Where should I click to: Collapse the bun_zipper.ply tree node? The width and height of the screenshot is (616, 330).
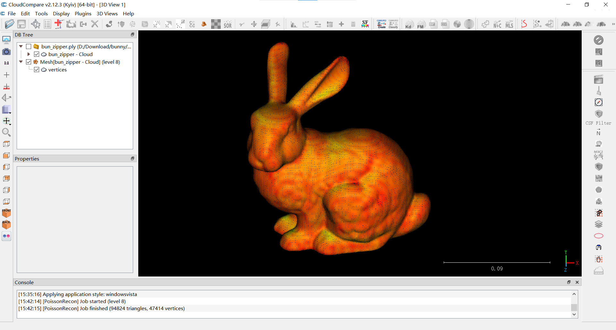21,46
